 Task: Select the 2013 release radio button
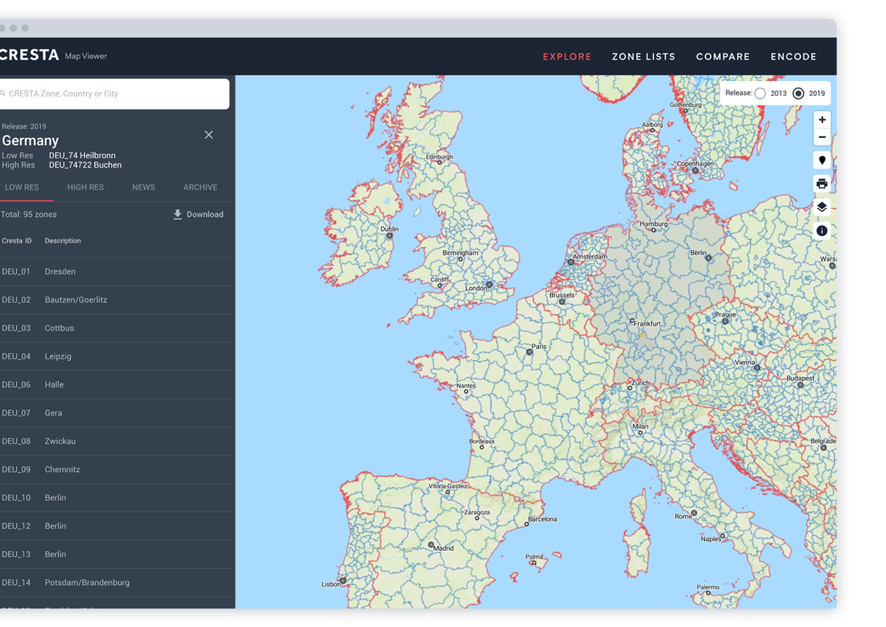click(760, 94)
